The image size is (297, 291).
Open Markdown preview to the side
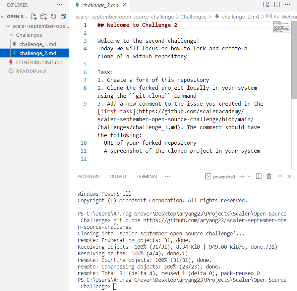click(x=266, y=5)
